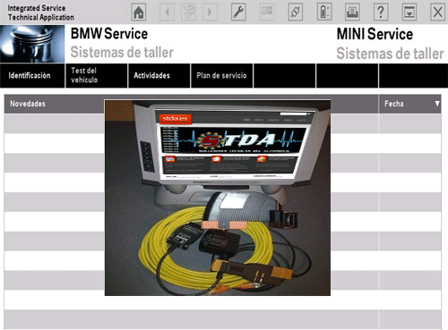
Task: Switch to the Actividades tab
Action: (x=159, y=75)
